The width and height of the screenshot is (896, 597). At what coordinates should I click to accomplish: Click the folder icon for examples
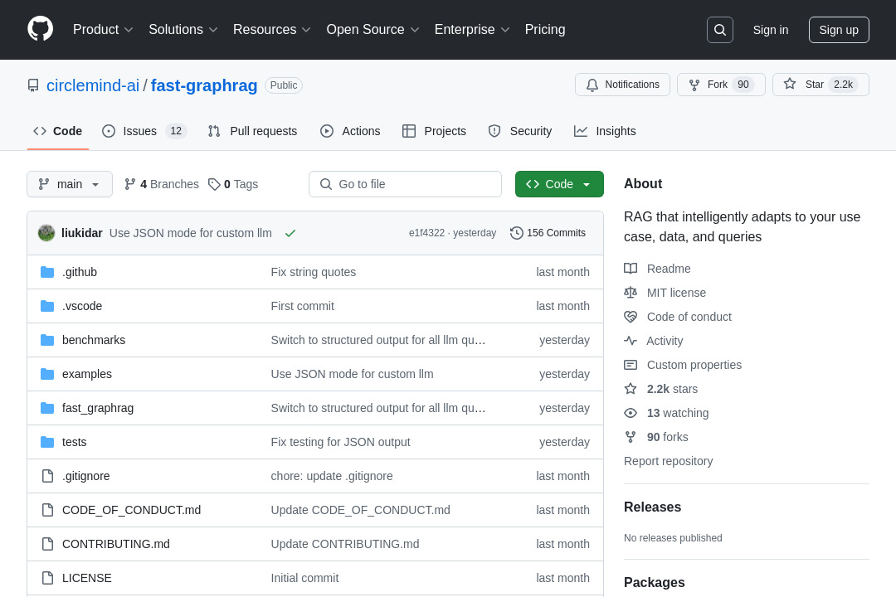(x=47, y=374)
